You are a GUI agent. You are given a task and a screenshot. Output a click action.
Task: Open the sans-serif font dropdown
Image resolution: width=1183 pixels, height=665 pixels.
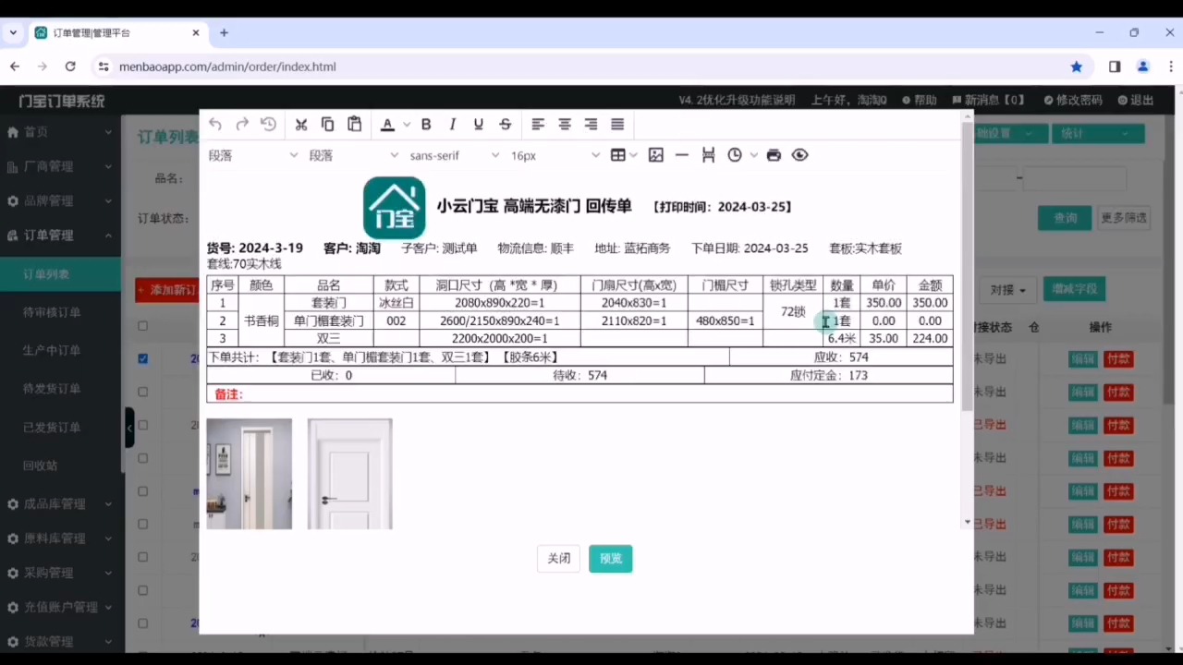(x=455, y=155)
